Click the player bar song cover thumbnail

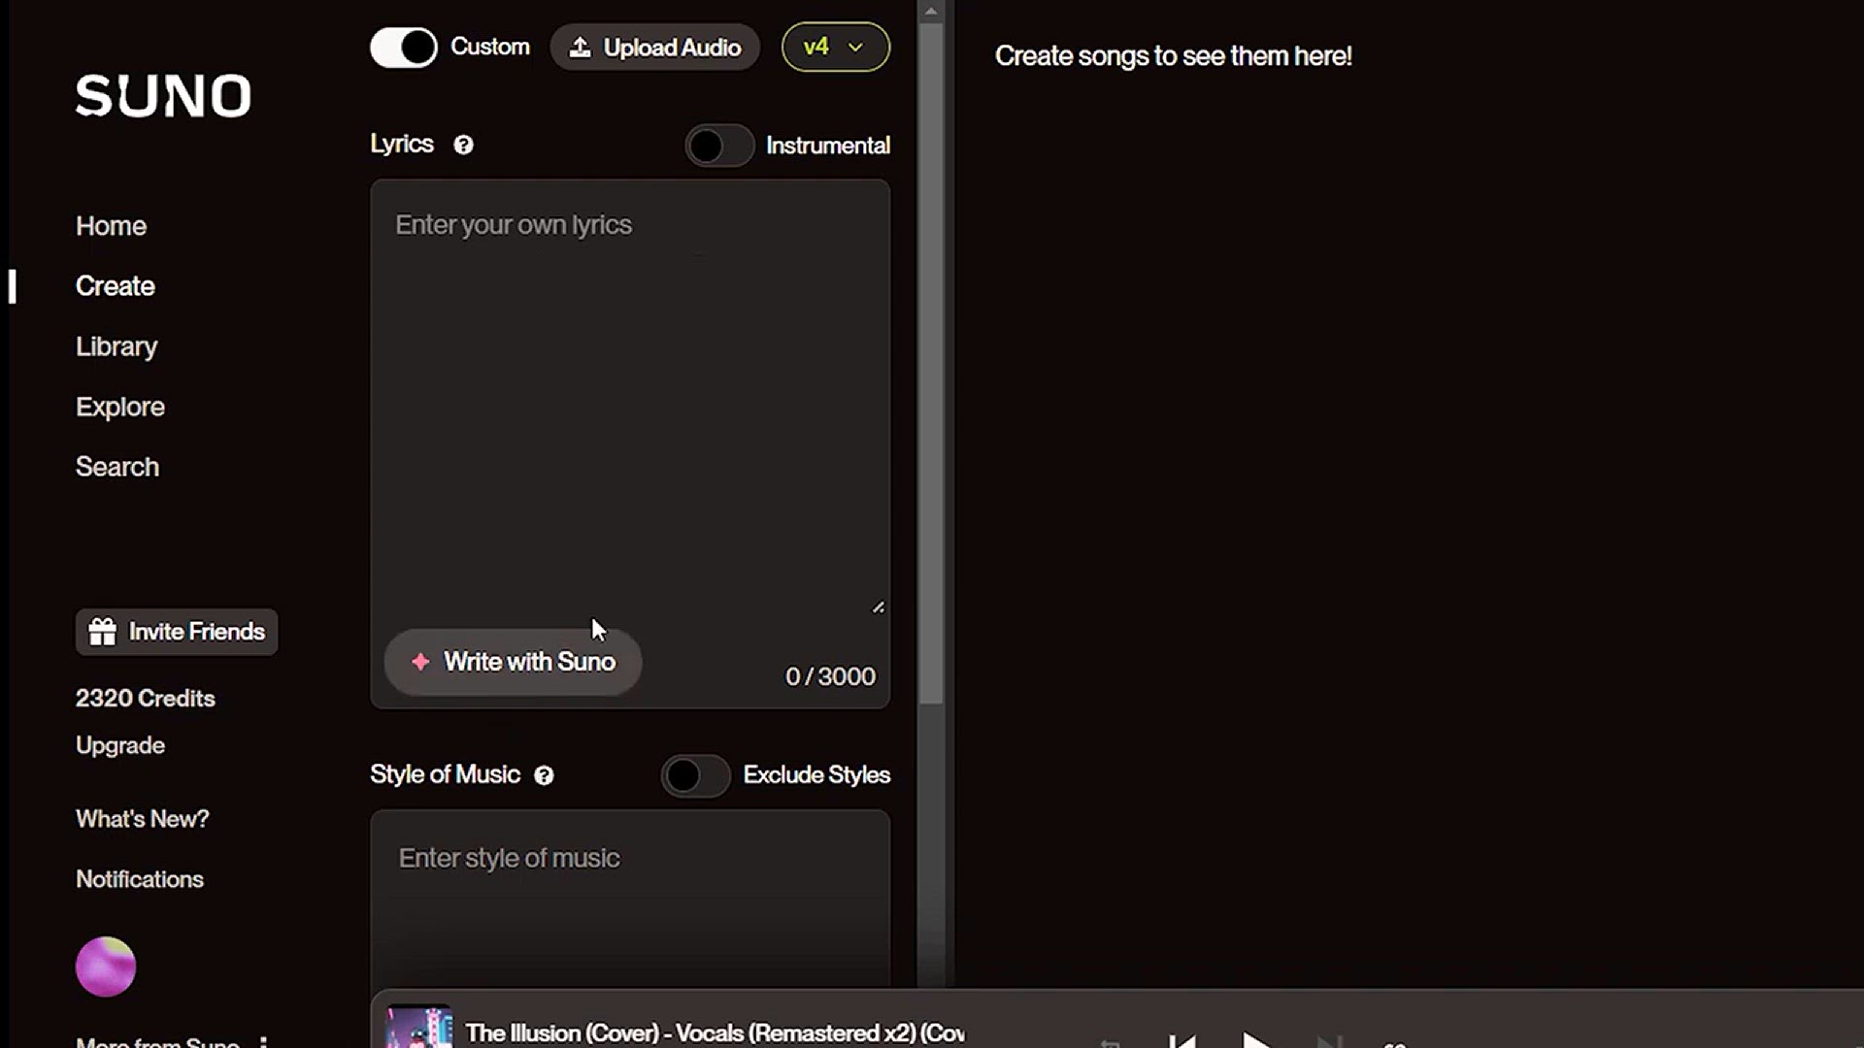click(419, 1026)
